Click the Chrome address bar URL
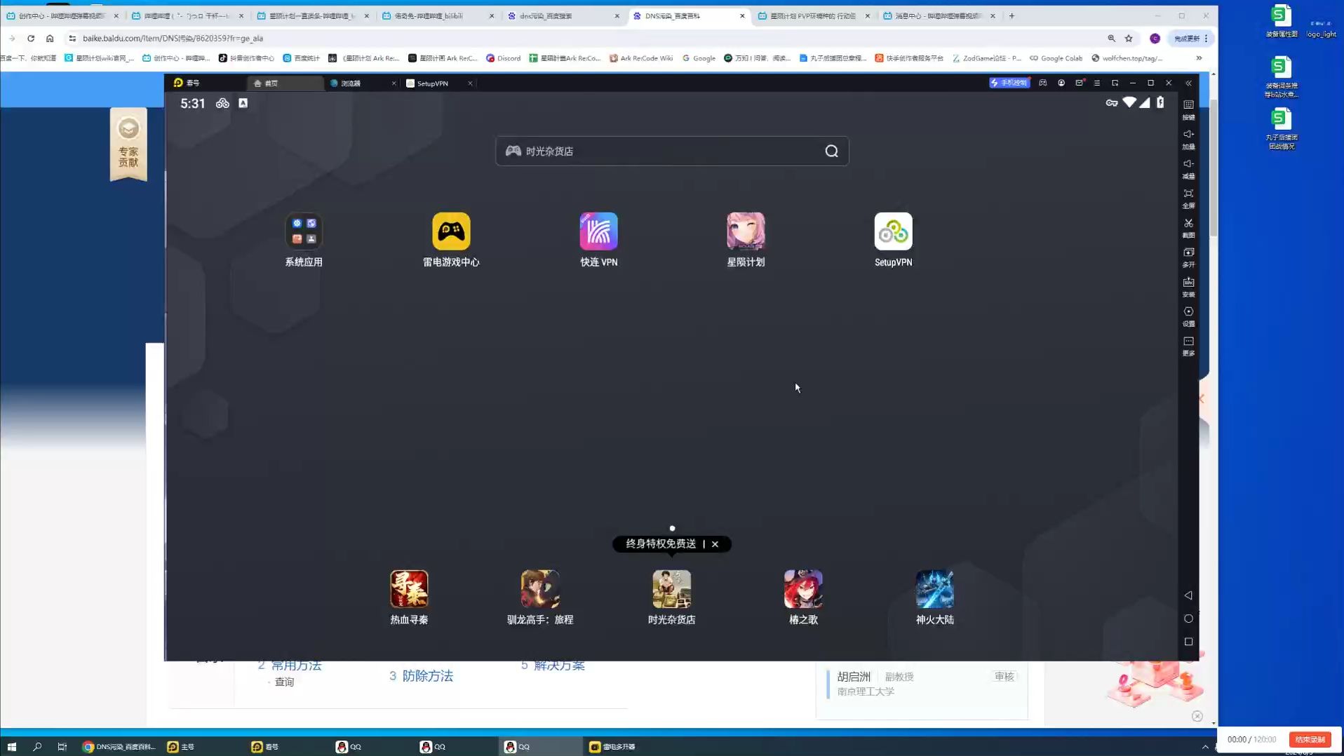The image size is (1344, 756). tap(173, 39)
